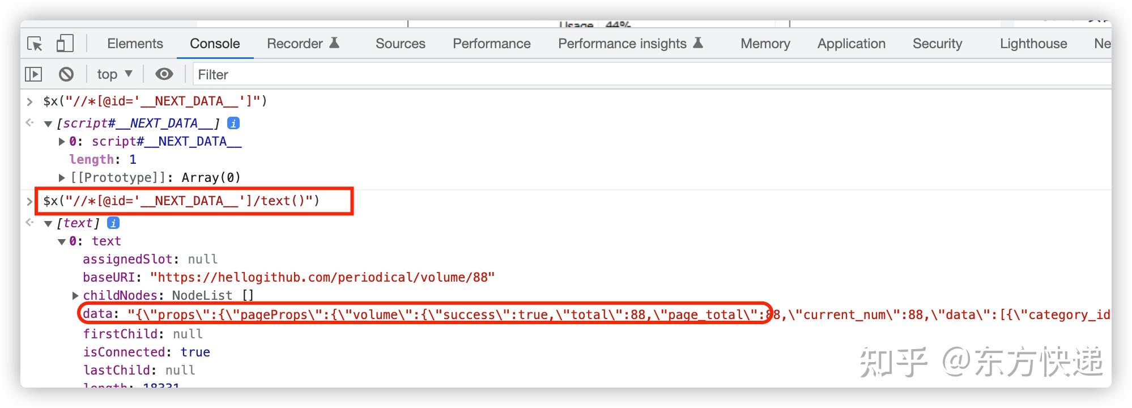Switch to the Sources tab
Screen dimensions: 1132x408
click(400, 44)
